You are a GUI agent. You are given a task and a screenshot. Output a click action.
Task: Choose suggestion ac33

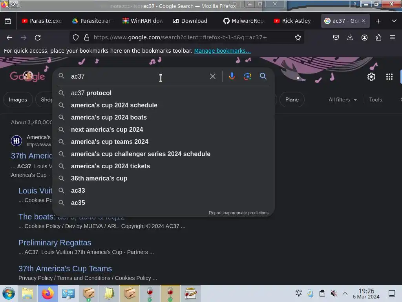point(164,191)
